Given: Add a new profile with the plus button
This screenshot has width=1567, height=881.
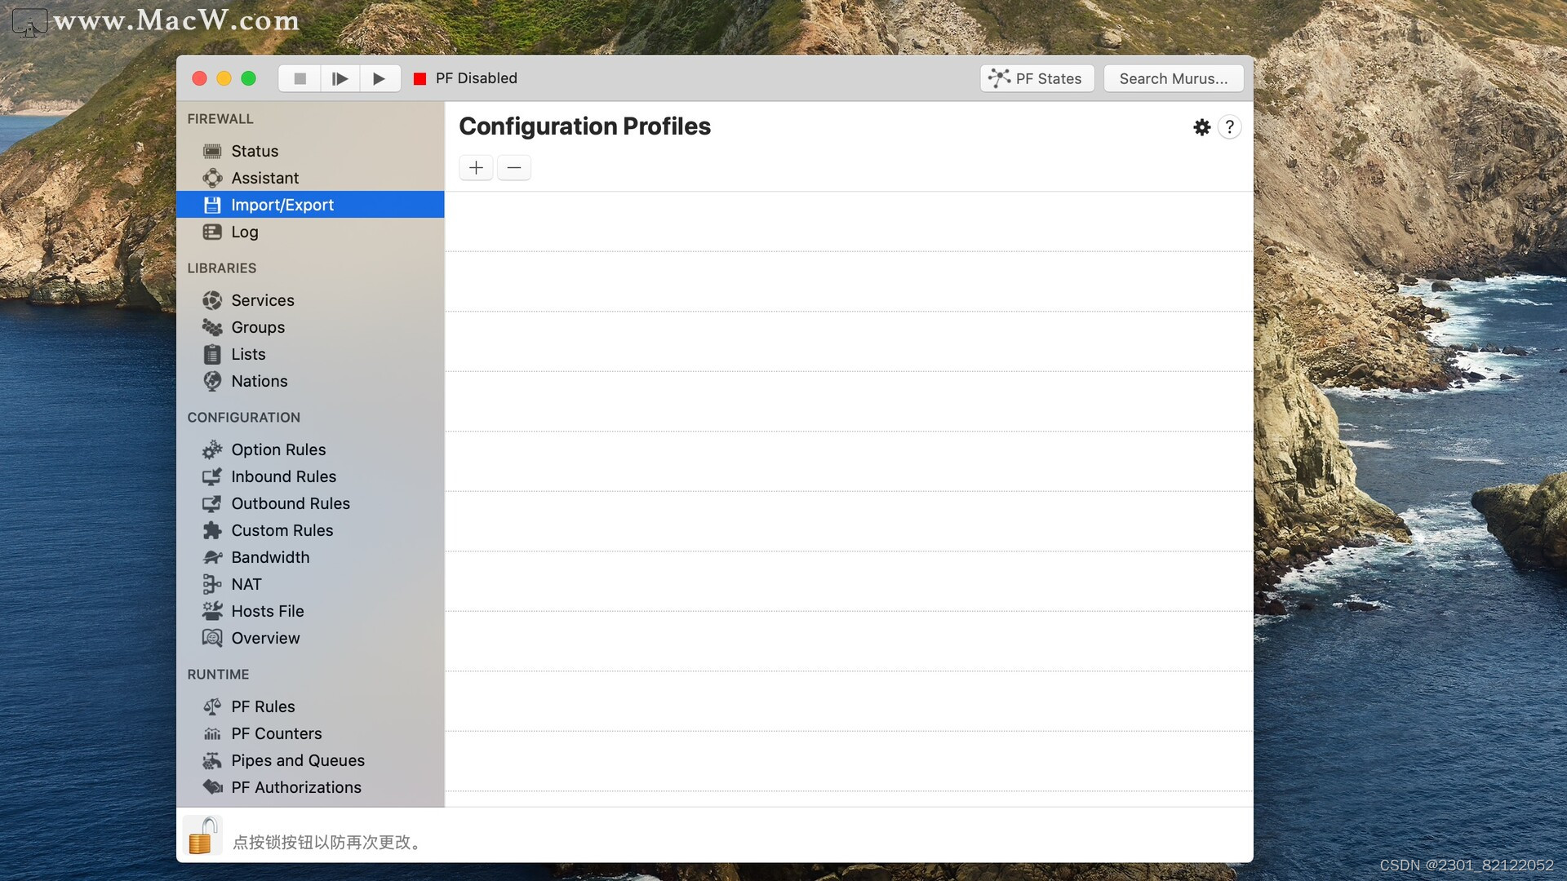Looking at the screenshot, I should tap(475, 167).
